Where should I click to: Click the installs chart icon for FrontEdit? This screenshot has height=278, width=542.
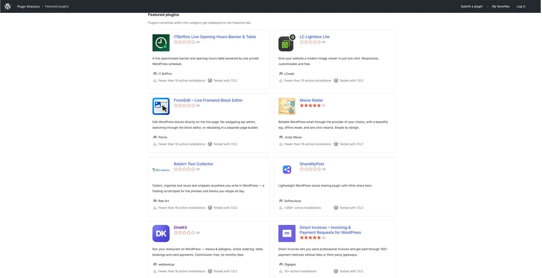click(x=155, y=144)
